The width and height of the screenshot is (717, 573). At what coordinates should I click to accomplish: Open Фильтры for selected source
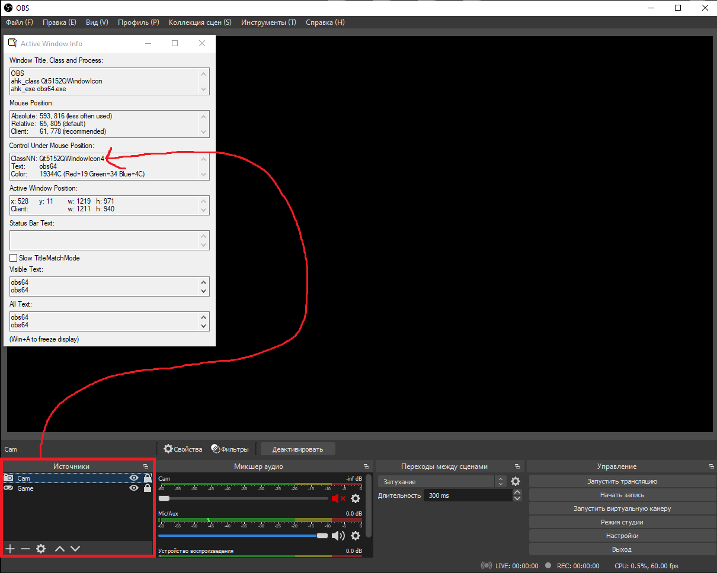pos(230,449)
